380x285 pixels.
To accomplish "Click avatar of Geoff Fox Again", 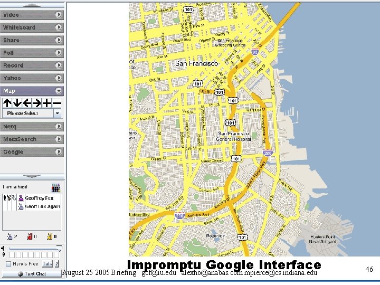I will click(21, 206).
